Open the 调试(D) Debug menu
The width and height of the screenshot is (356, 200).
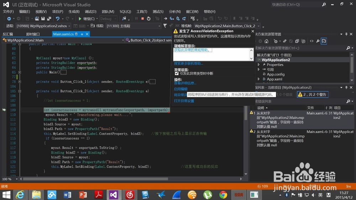(90, 12)
